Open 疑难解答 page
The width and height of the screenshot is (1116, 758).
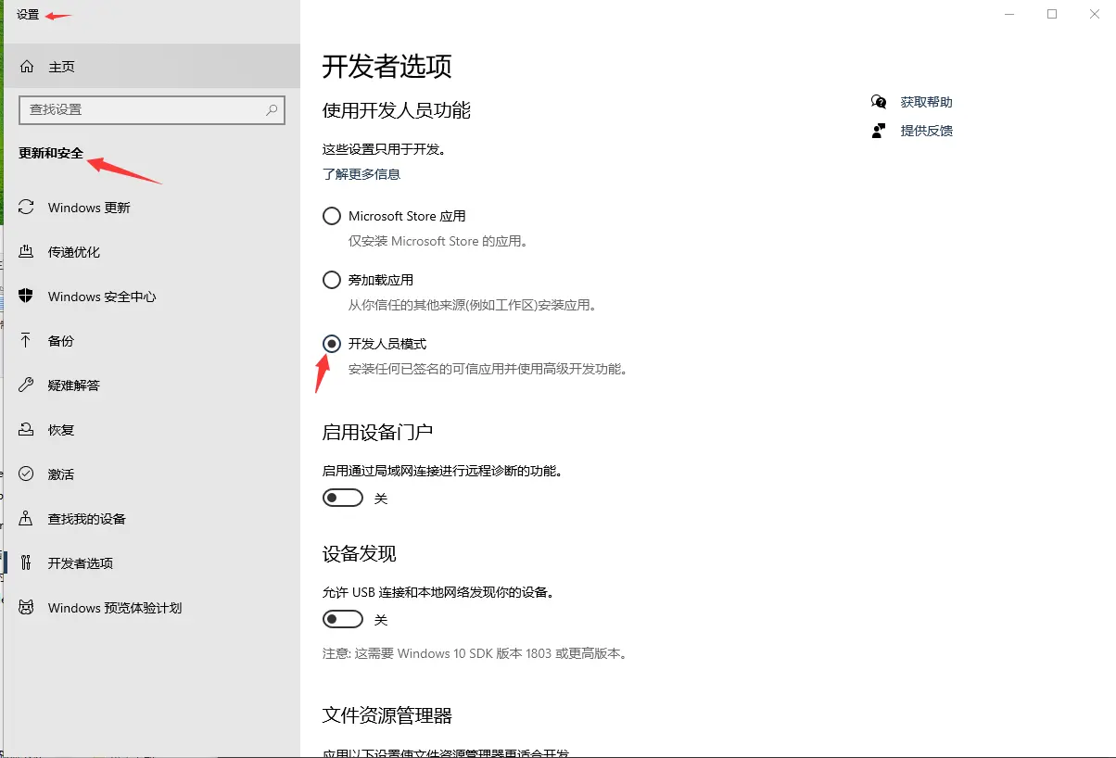[x=152, y=385]
